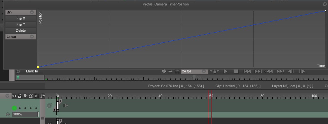This screenshot has width=328, height=124.
Task: Click the layer grip handle with three lines
Action: (x=43, y=118)
